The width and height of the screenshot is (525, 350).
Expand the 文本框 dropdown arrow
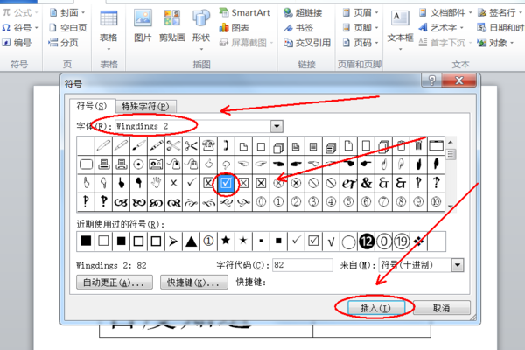[401, 49]
